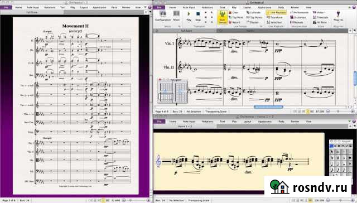
Task: Open Home tab in the Horns part window
Action: coord(173,122)
